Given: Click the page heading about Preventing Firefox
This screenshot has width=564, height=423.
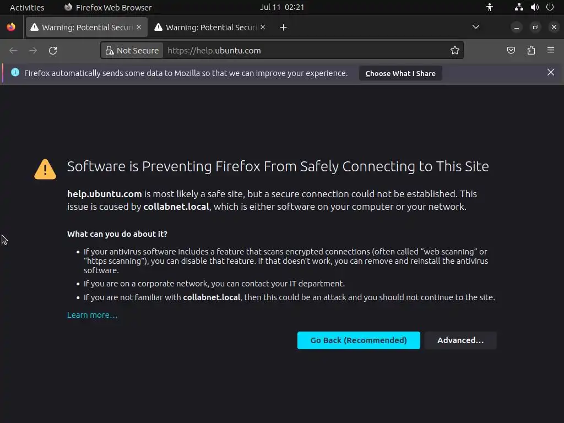Looking at the screenshot, I should click(x=278, y=166).
